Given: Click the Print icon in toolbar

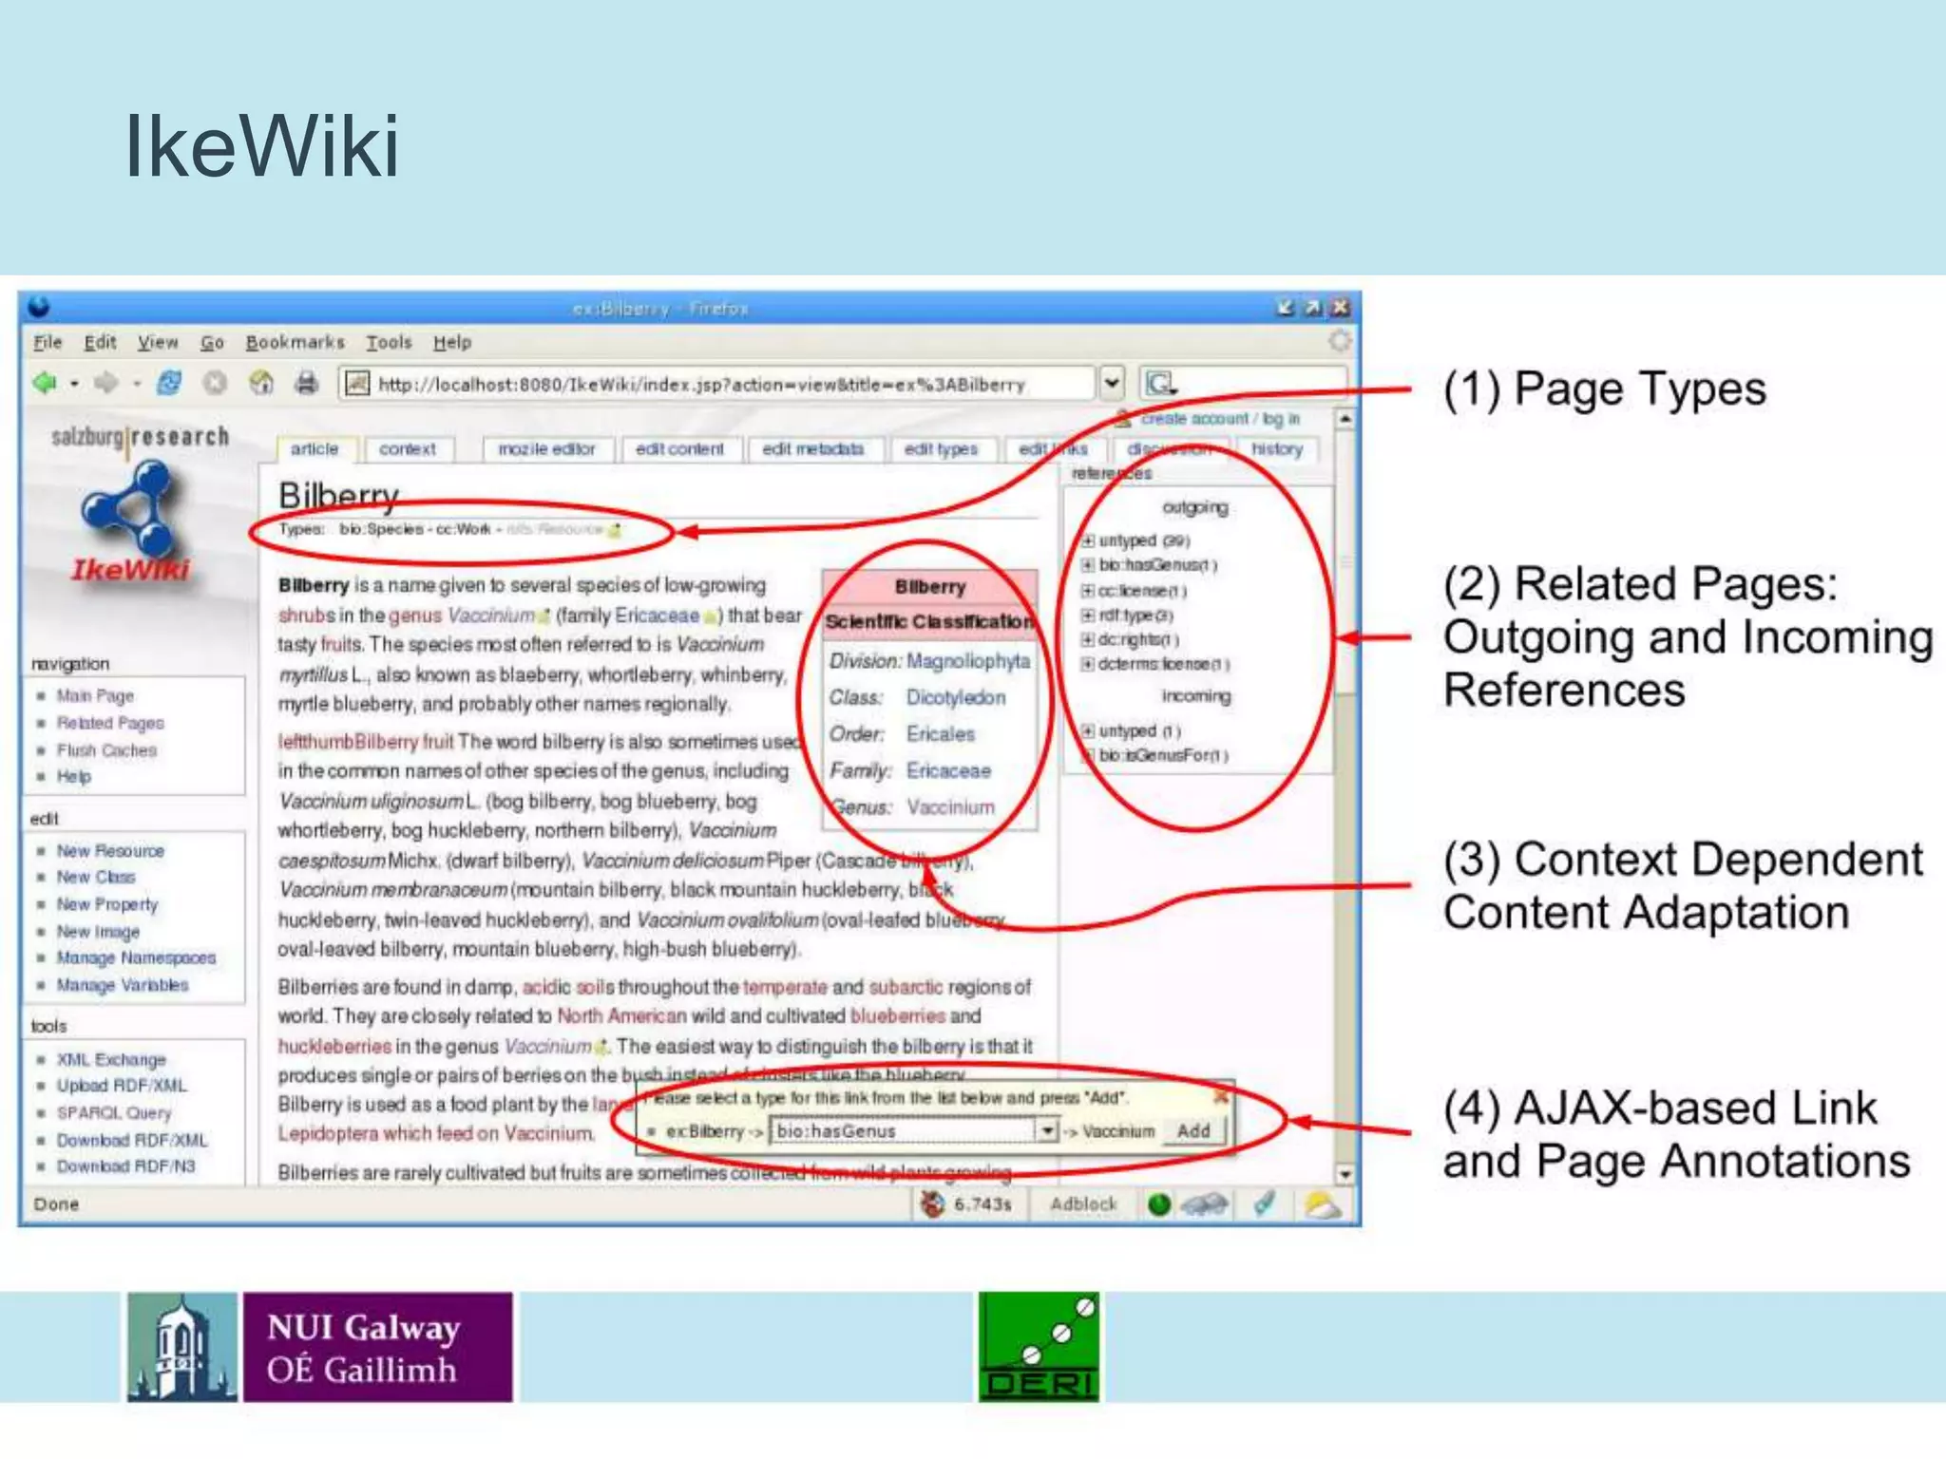Looking at the screenshot, I should [x=306, y=383].
